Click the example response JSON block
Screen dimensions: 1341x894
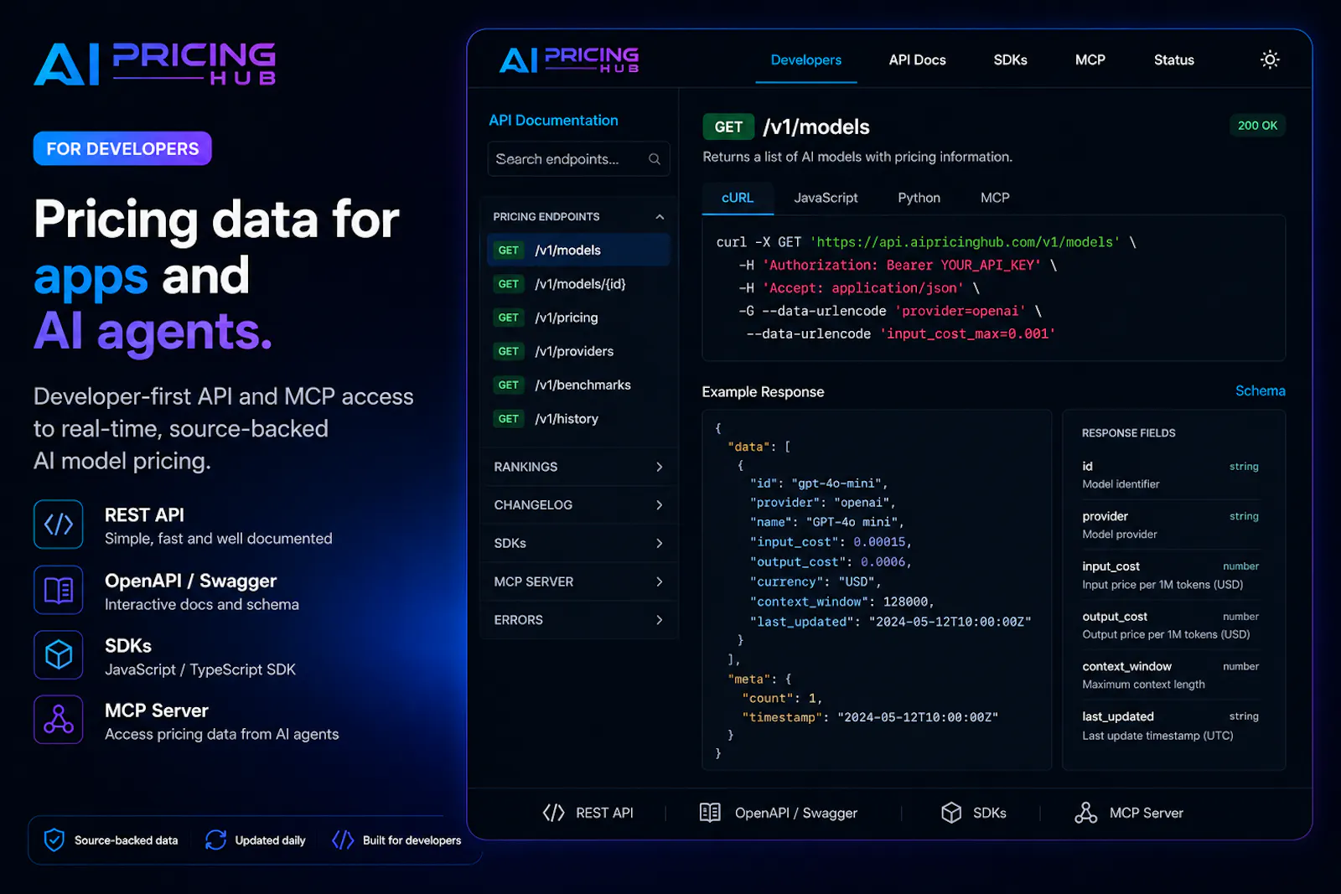pyautogui.click(x=877, y=590)
